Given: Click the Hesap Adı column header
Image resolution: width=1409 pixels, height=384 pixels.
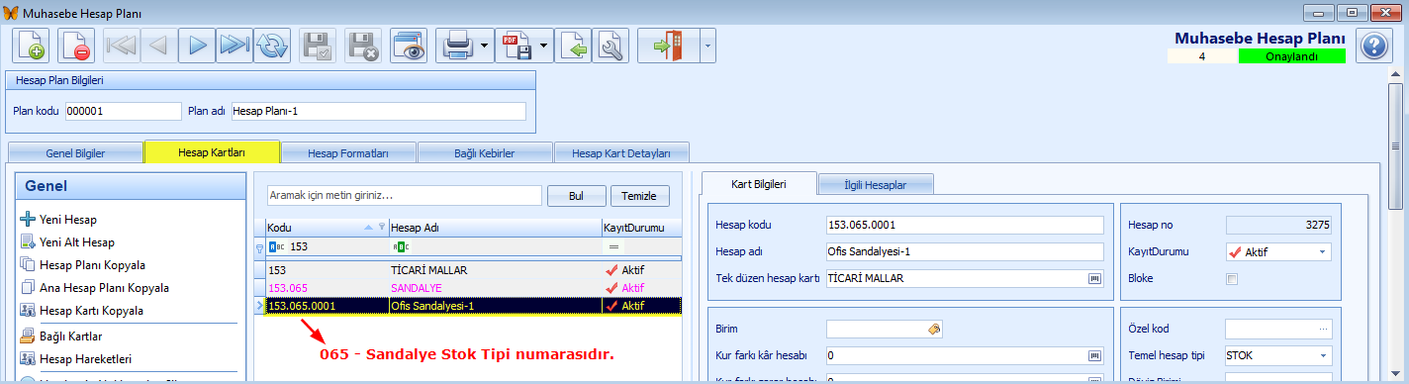Looking at the screenshot, I should click(x=495, y=228).
